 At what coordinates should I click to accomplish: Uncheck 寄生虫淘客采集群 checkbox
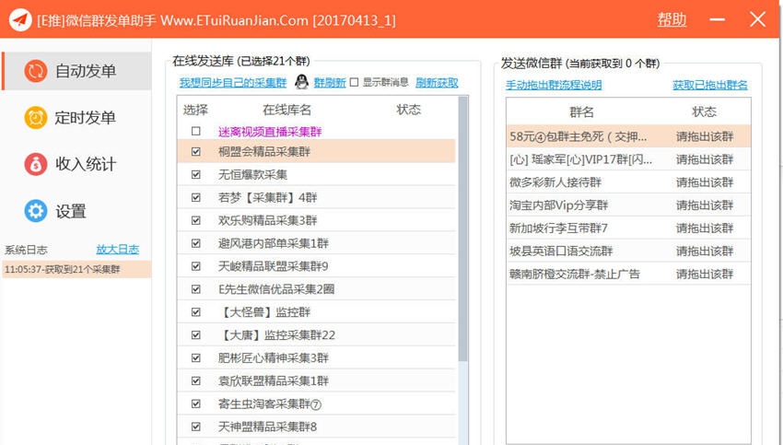click(x=195, y=404)
